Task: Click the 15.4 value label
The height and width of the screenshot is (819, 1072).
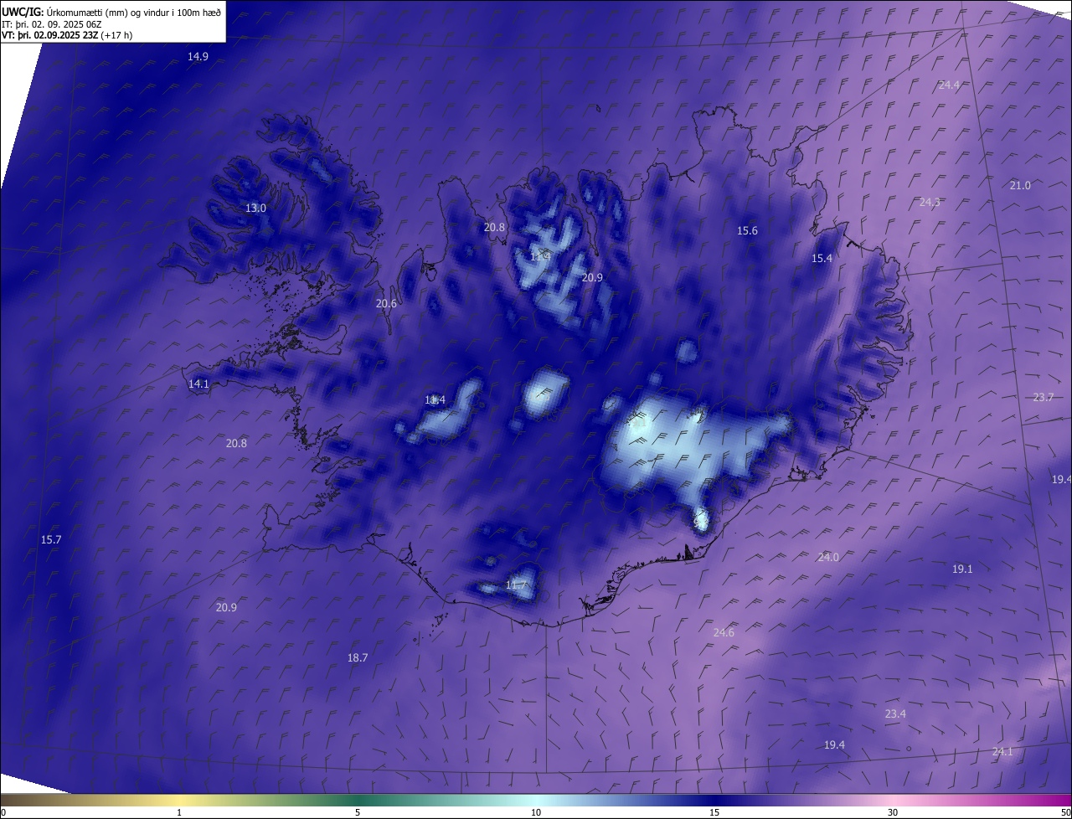Action: (822, 258)
